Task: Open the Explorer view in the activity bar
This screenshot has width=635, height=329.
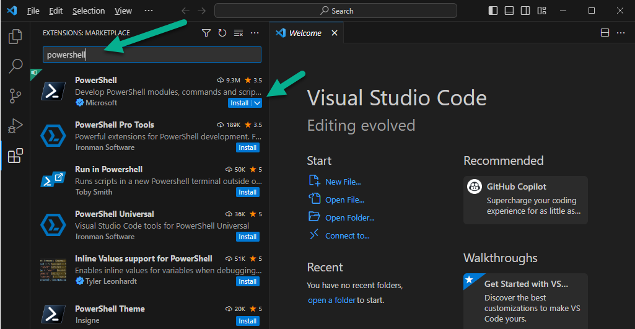Action: click(15, 37)
